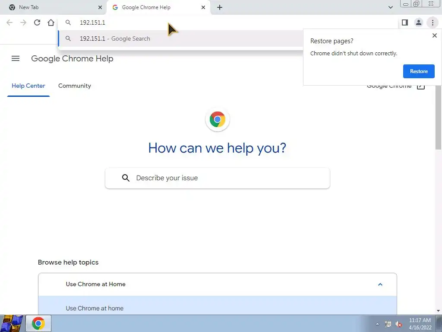The height and width of the screenshot is (332, 442).
Task: Reload the current page
Action: pos(37,22)
